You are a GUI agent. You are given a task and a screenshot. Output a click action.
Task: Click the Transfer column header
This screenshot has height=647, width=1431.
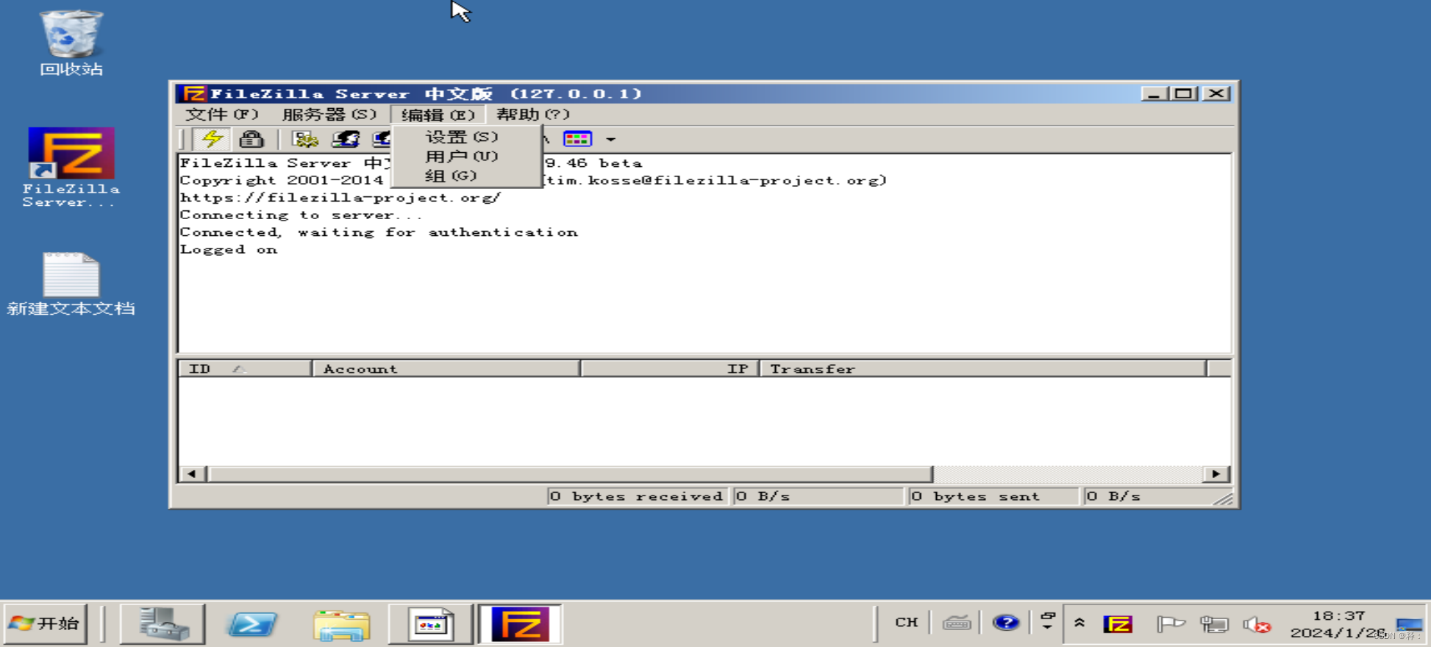(x=983, y=368)
